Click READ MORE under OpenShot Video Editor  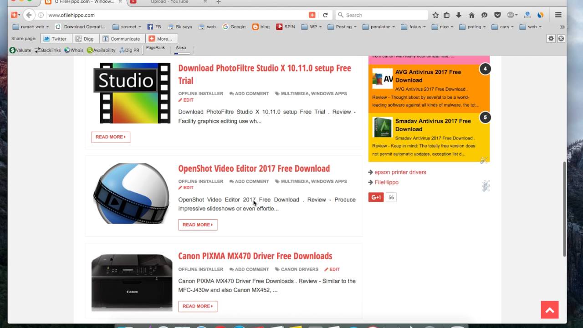click(198, 225)
